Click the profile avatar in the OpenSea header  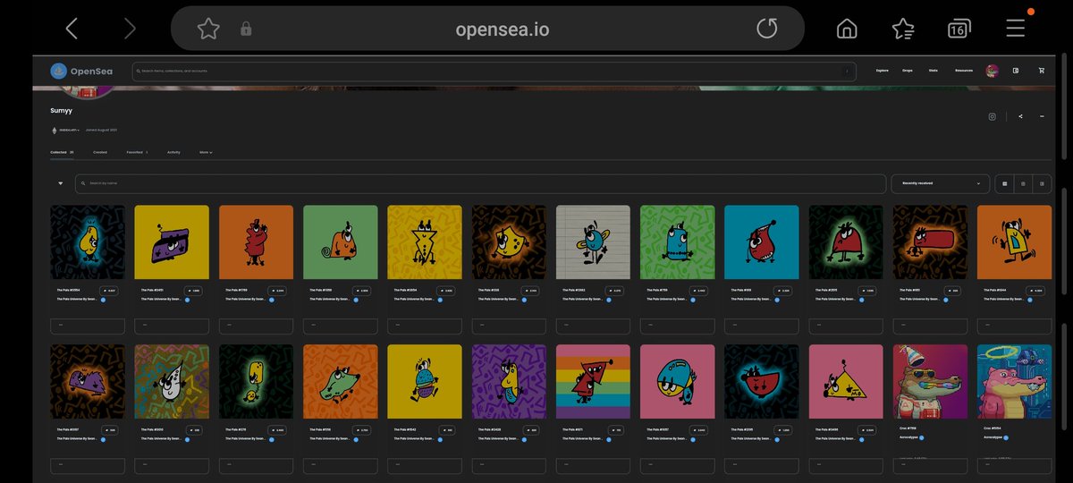[992, 71]
